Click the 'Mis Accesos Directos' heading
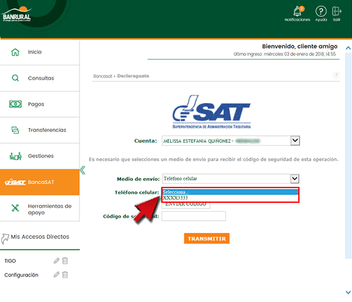This screenshot has width=352, height=302. tap(40, 237)
